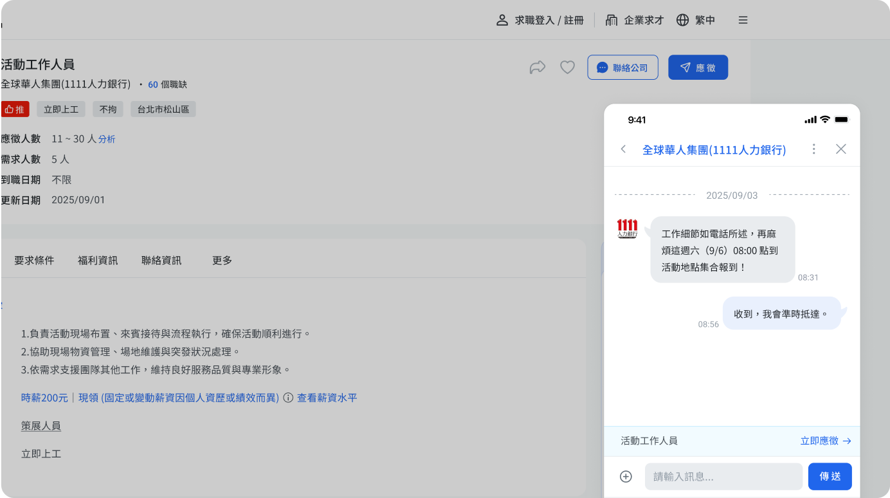This screenshot has width=890, height=498.
Task: Click the 1111 company avatar
Action: (627, 228)
